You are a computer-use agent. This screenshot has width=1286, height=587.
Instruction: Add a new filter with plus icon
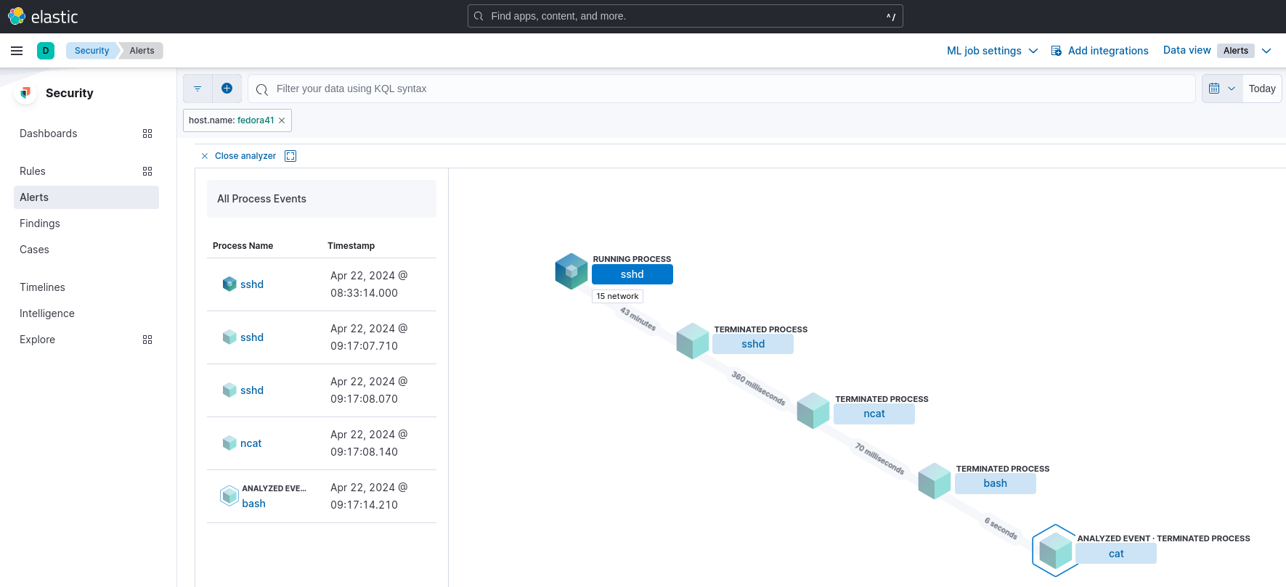click(x=227, y=89)
